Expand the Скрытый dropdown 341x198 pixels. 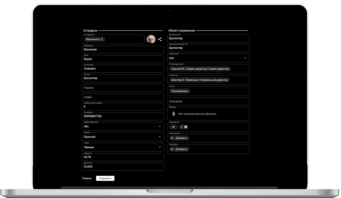(245, 58)
